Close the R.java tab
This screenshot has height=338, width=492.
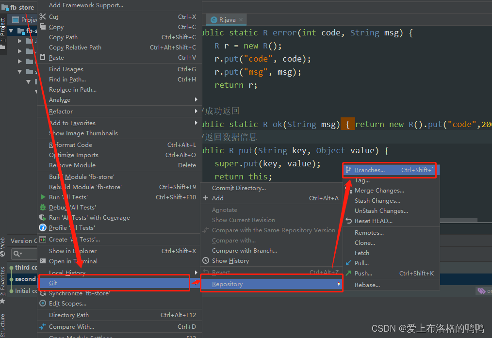coord(241,19)
